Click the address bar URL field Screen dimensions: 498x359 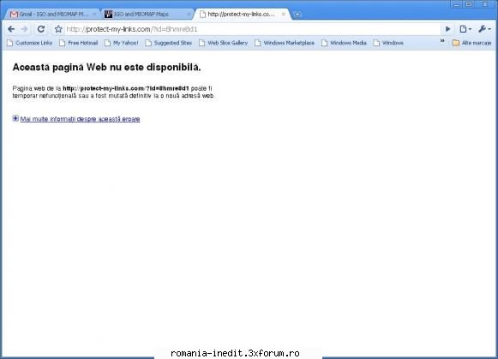click(253, 29)
